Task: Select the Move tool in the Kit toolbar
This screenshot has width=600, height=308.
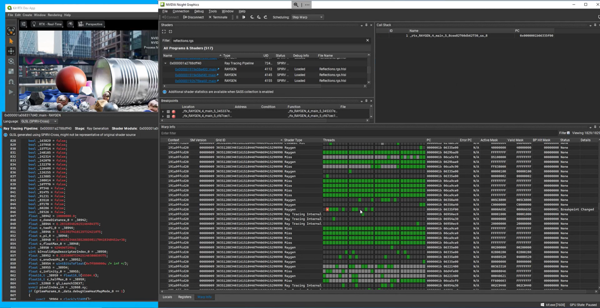Action: click(11, 51)
